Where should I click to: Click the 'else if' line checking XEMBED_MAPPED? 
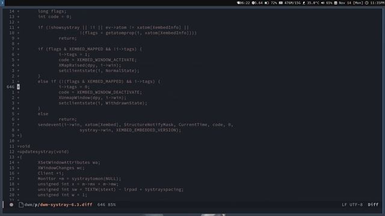[x=99, y=82]
